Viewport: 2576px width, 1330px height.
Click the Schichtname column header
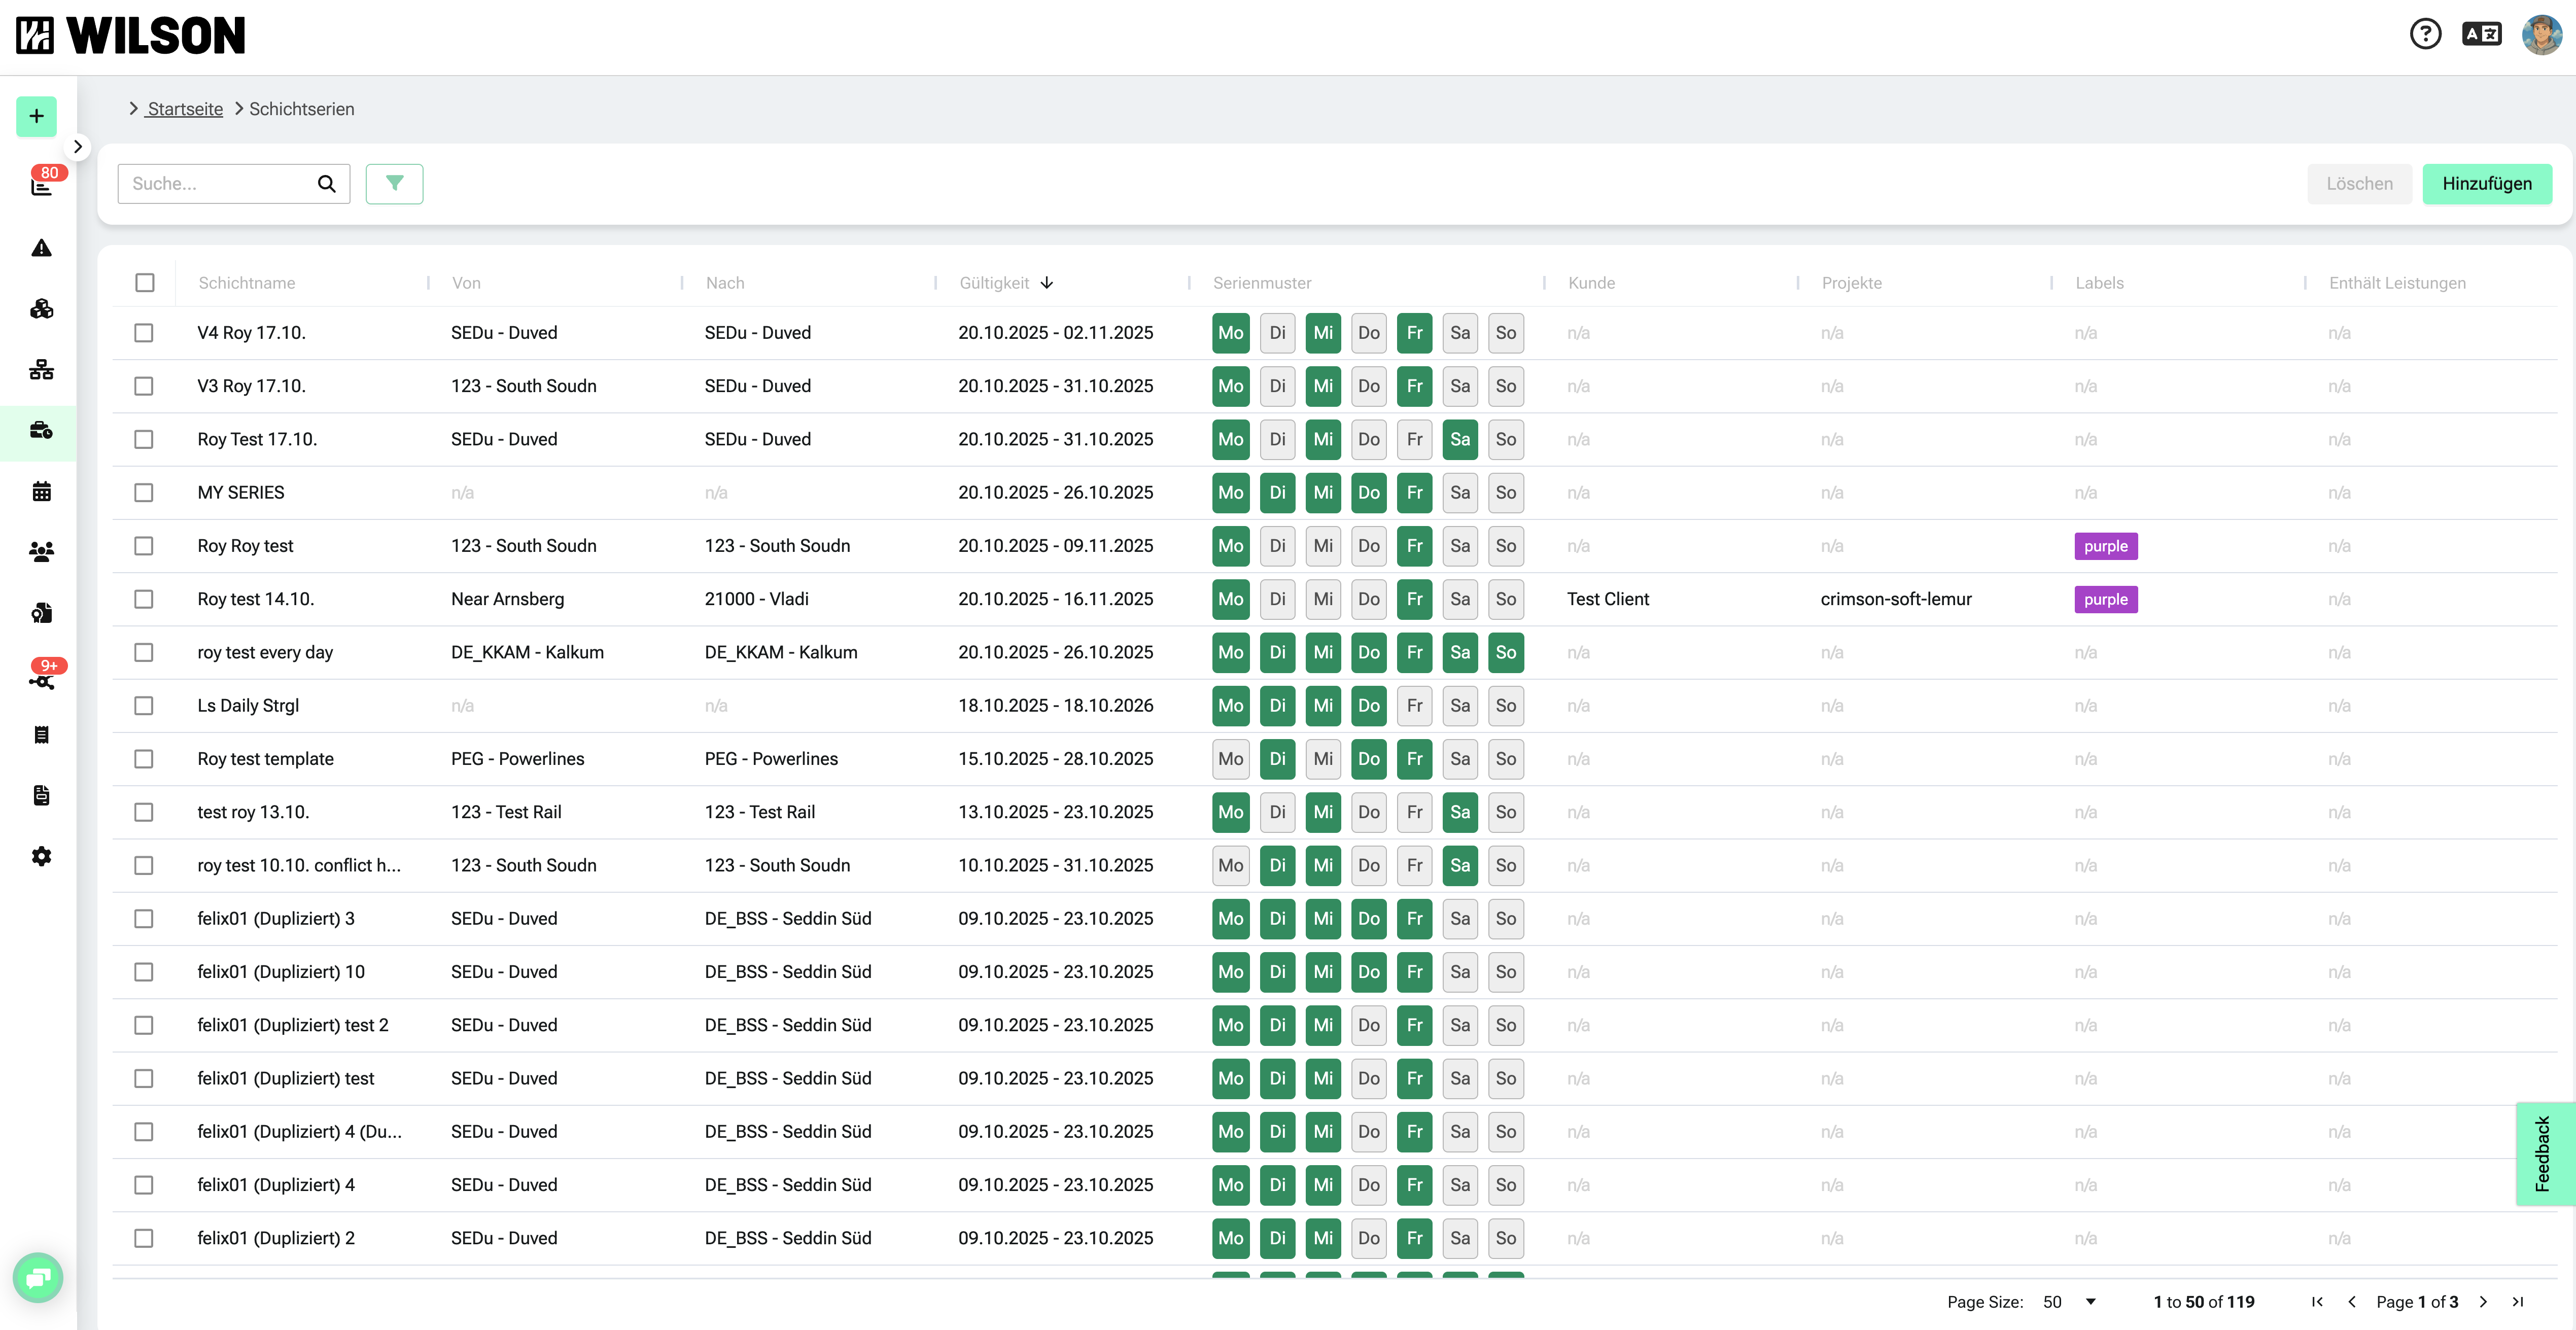(247, 283)
